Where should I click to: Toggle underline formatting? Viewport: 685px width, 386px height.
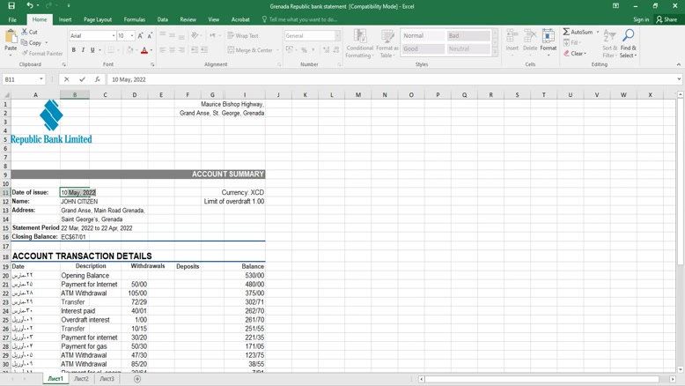pyautogui.click(x=92, y=50)
